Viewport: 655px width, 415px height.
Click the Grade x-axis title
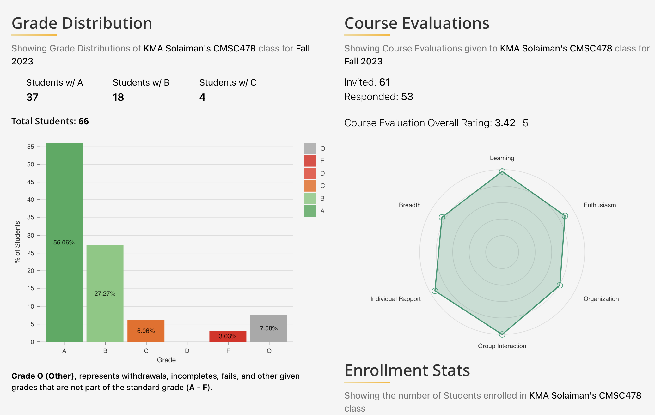pos(166,360)
